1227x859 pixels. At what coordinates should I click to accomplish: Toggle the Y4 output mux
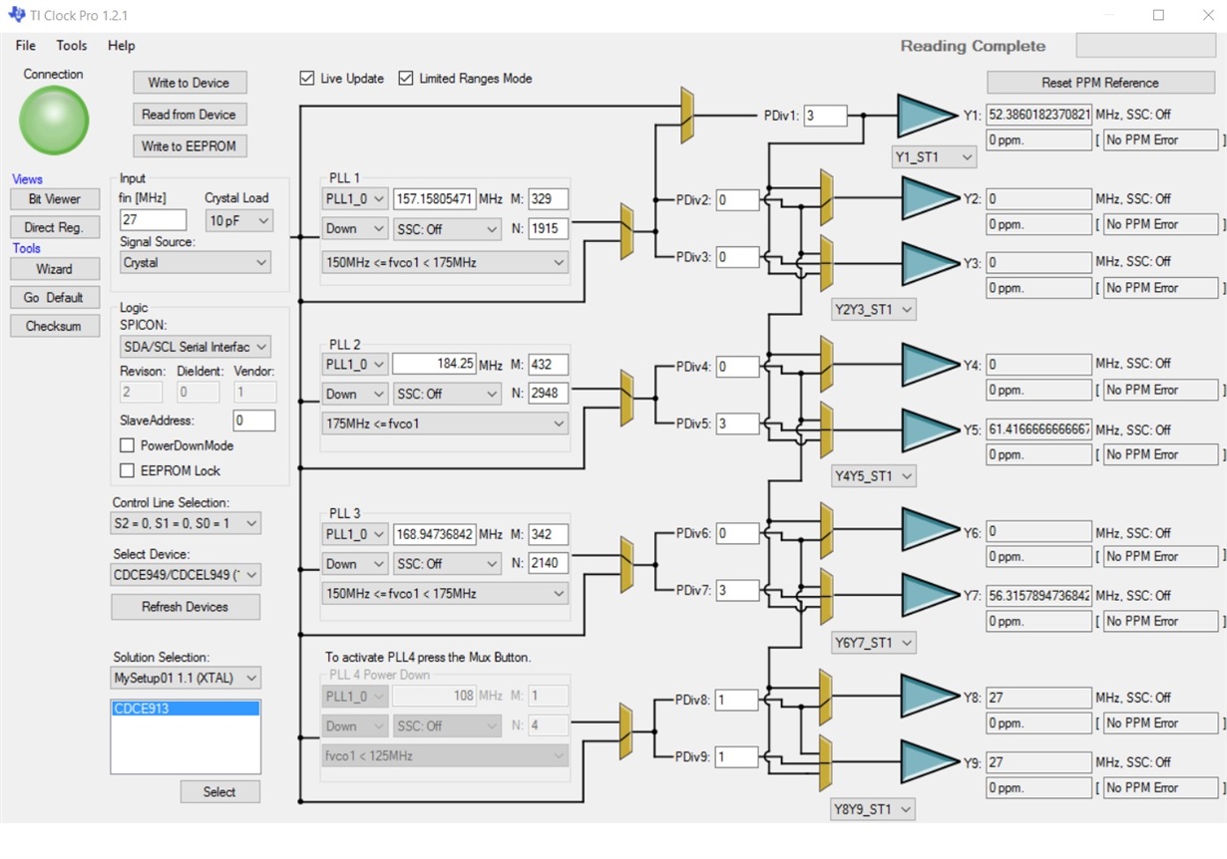826,364
